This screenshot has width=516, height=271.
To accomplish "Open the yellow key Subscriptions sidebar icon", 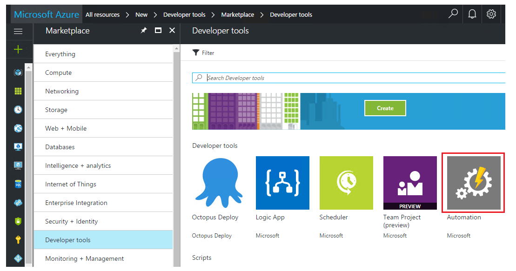I will [x=18, y=240].
